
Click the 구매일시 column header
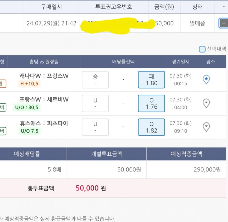click(x=51, y=7)
